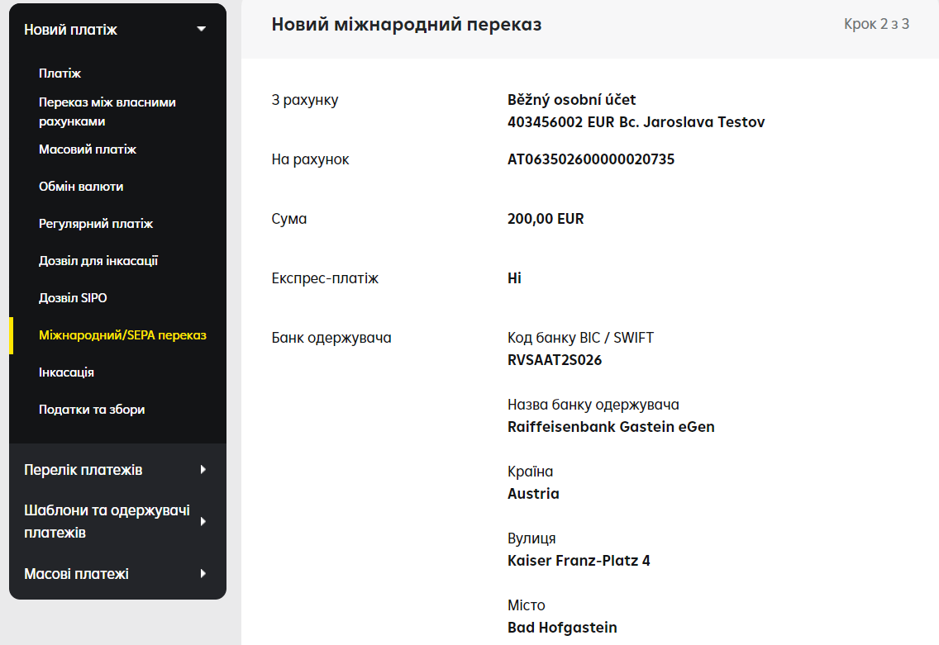The height and width of the screenshot is (645, 939).
Task: Click the На рахунок label
Action: 310,159
